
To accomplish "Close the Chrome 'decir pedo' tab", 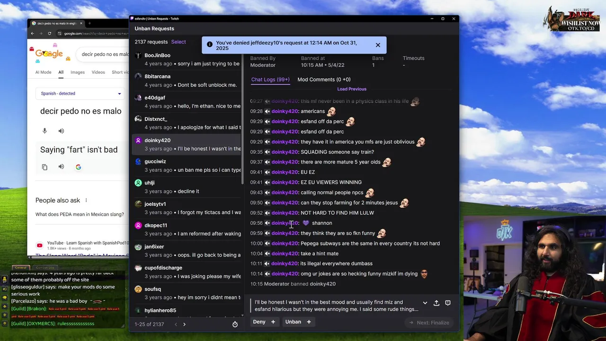I will (x=81, y=23).
